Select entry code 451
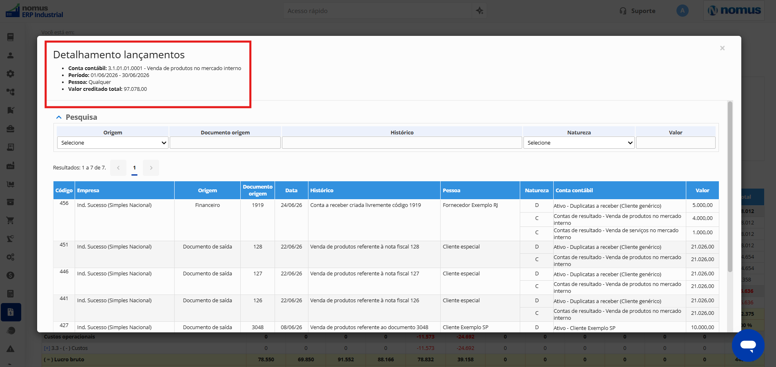Image resolution: width=776 pixels, height=367 pixels. pos(64,245)
